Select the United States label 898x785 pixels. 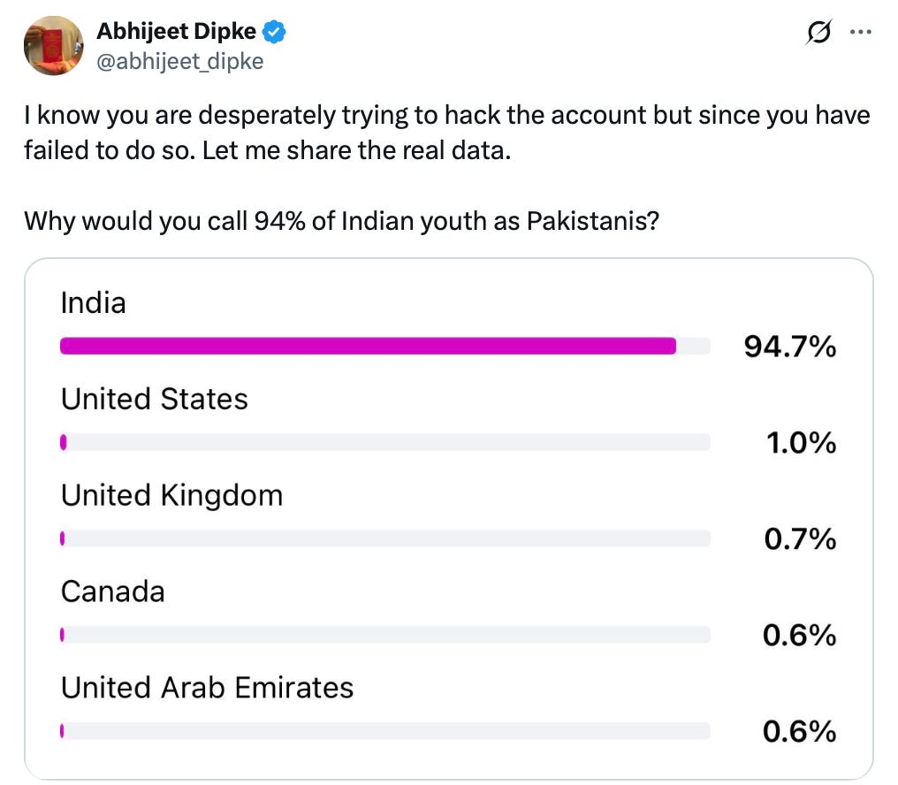(x=155, y=399)
